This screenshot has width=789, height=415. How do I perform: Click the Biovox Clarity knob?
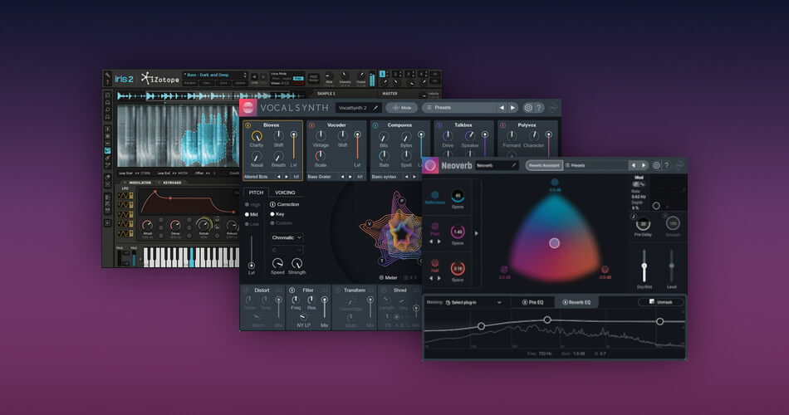click(x=257, y=136)
